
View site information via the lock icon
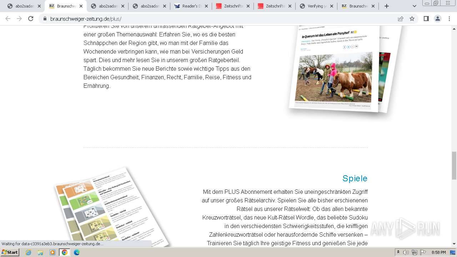(45, 19)
